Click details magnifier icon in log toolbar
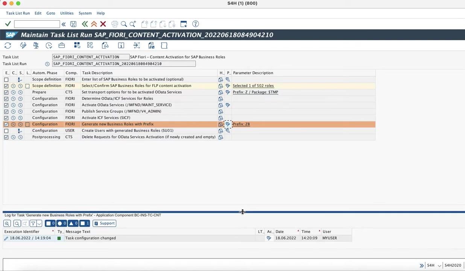This screenshot has width=465, height=271. (7, 223)
